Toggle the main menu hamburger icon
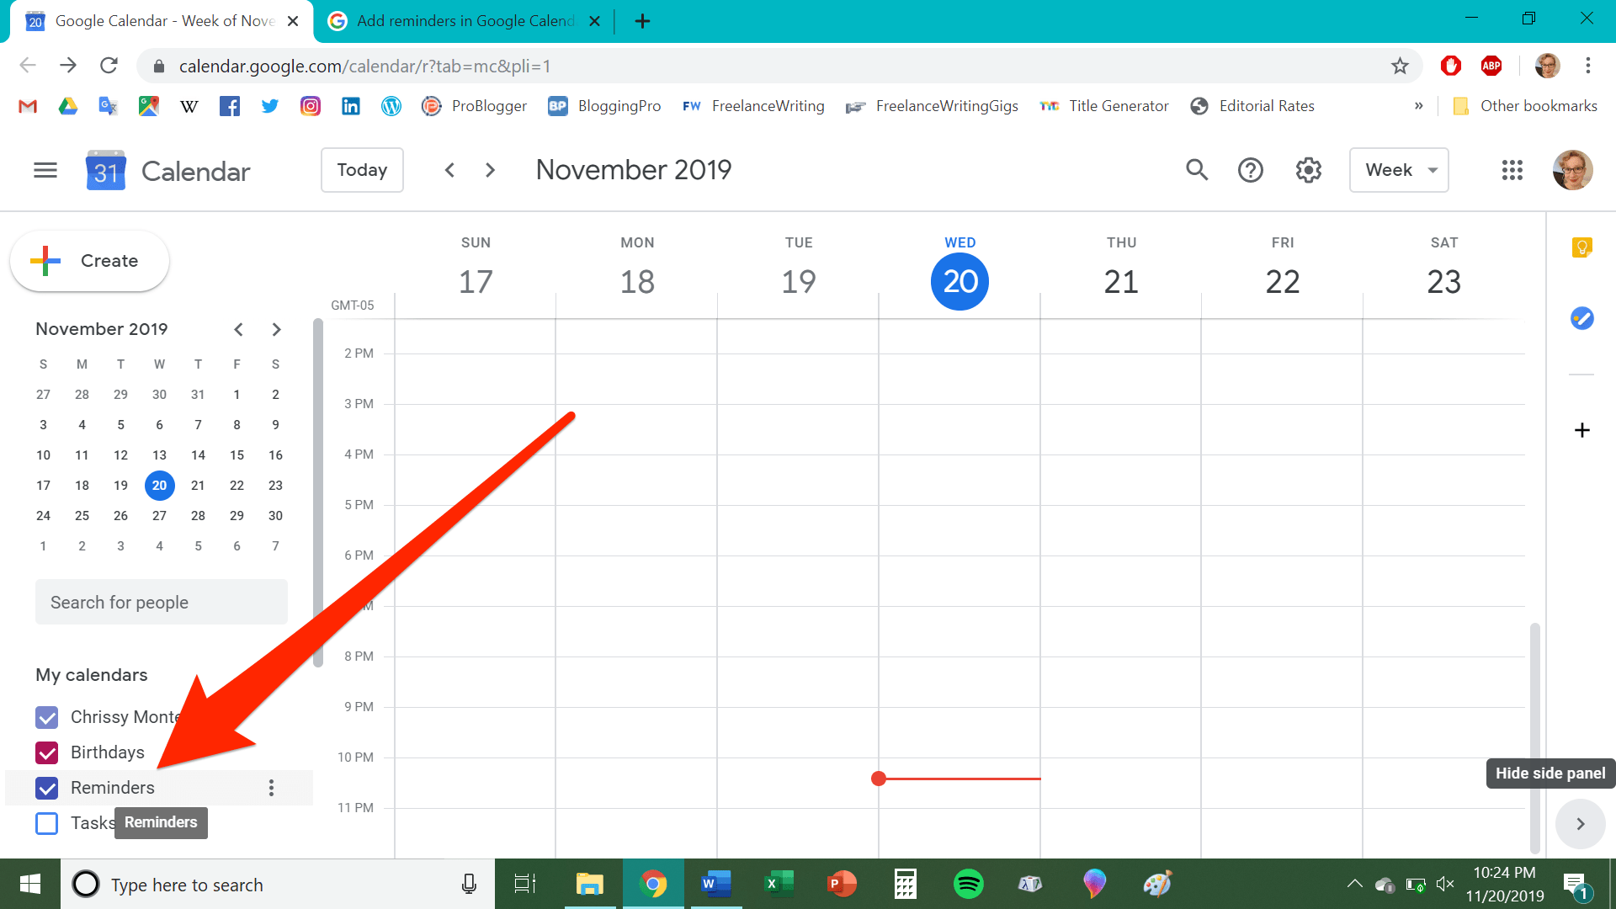 (45, 171)
